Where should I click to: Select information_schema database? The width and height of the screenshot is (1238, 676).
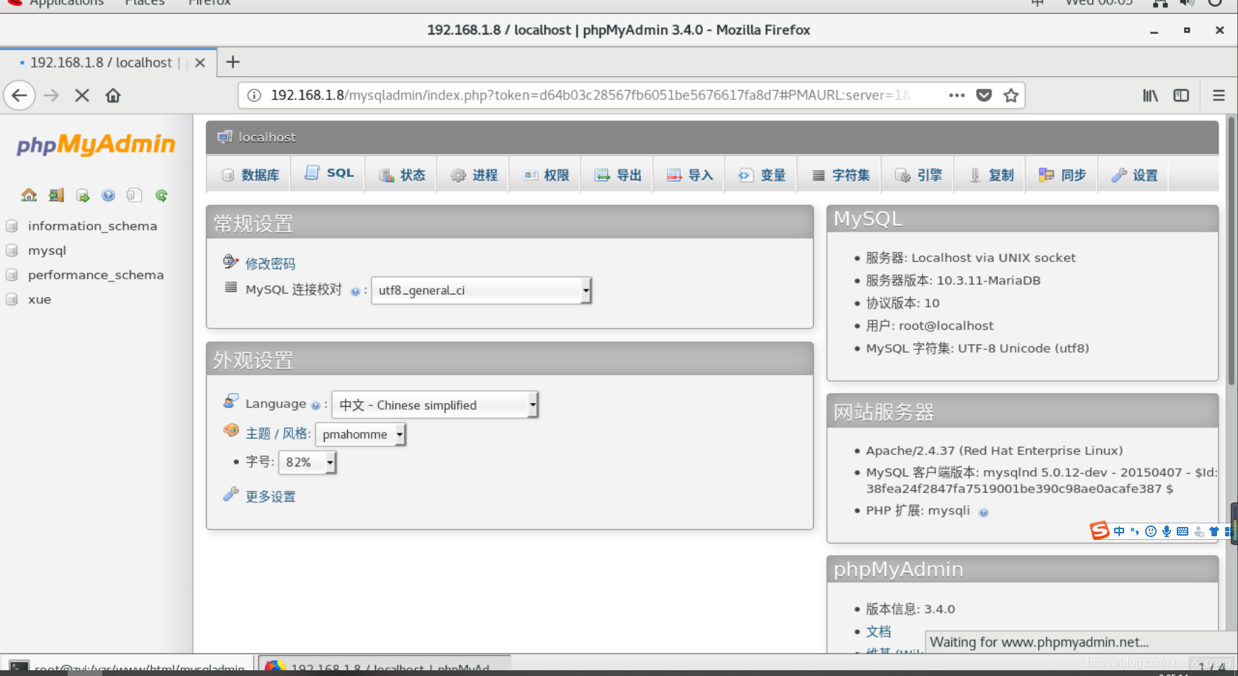click(92, 226)
